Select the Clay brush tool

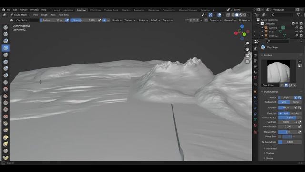tap(6, 41)
